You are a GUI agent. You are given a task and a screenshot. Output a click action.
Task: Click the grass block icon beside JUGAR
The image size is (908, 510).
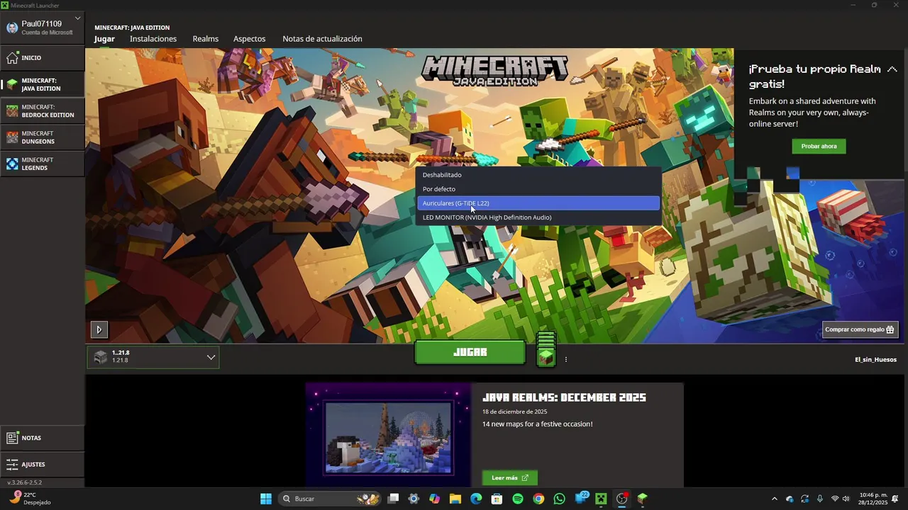(x=546, y=349)
